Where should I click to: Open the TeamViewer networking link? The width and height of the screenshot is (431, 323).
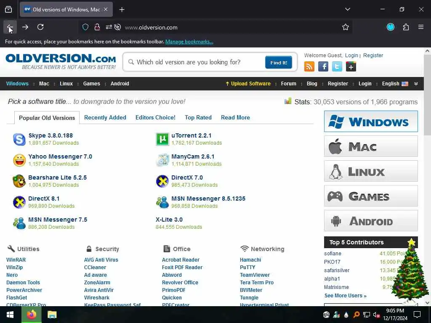(x=255, y=275)
